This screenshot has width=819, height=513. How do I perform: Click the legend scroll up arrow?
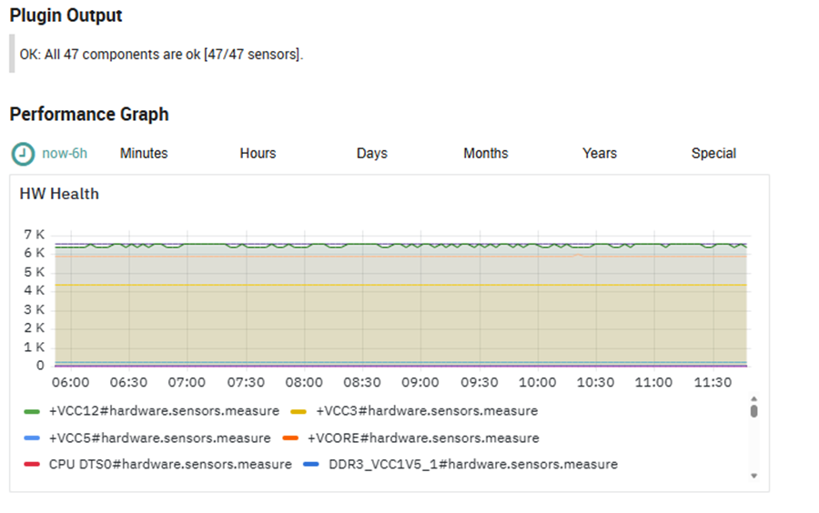[x=753, y=398]
